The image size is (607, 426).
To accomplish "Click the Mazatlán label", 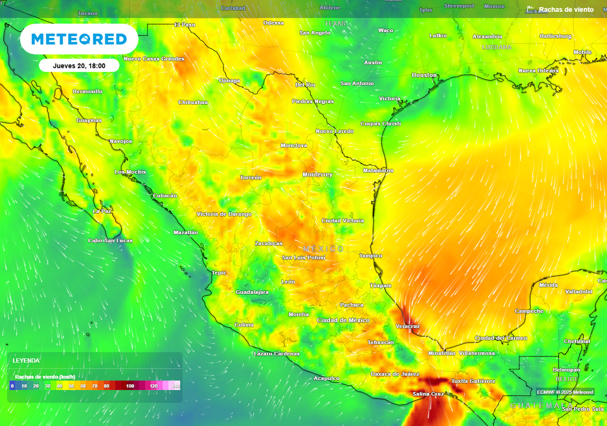I will [184, 233].
